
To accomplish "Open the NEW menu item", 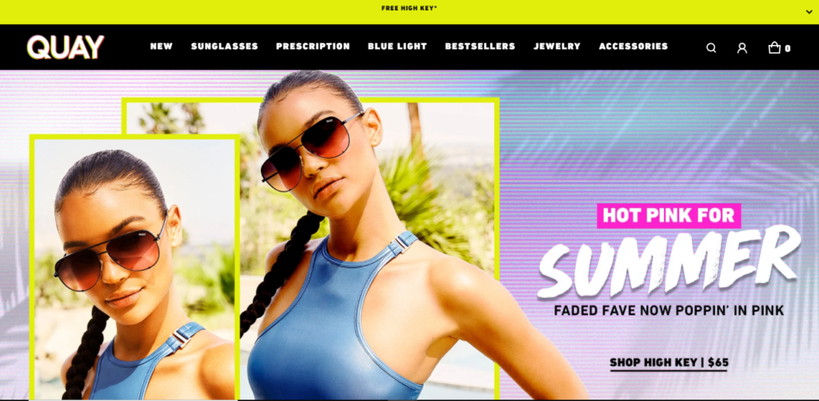I will click(162, 46).
